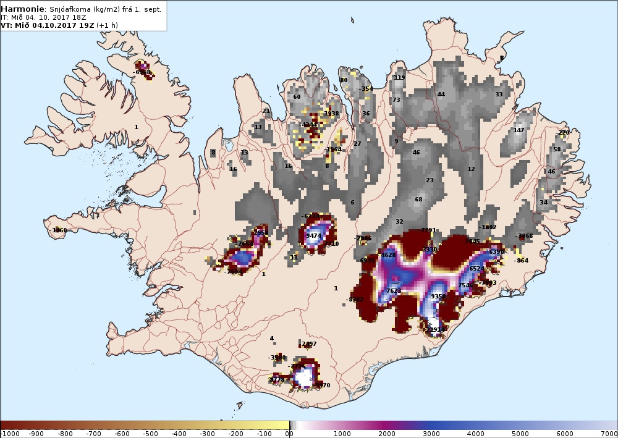The image size is (618, 438).
Task: Click the legend label 4000
Action: tap(476, 434)
